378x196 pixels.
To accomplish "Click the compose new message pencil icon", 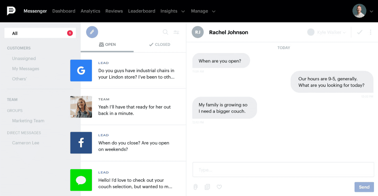I will pyautogui.click(x=92, y=32).
